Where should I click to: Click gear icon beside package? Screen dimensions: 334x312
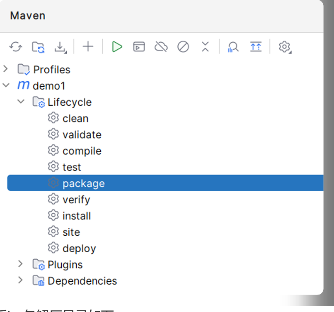(x=53, y=183)
